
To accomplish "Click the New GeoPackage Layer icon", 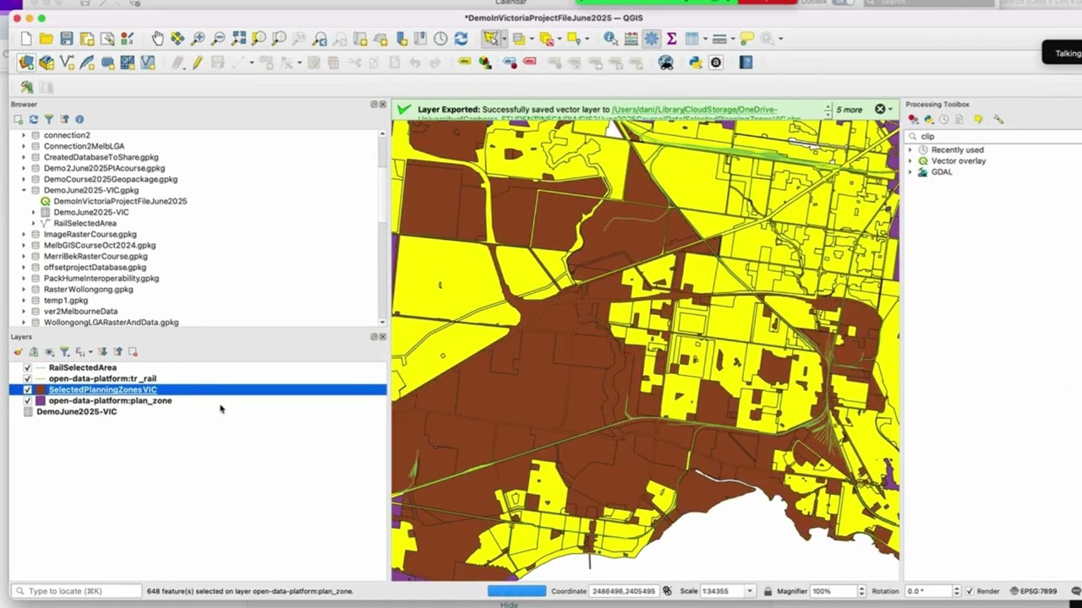I will click(x=46, y=62).
